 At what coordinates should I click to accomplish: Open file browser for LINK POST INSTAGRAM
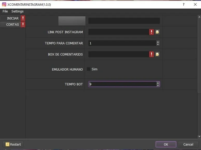click(157, 32)
